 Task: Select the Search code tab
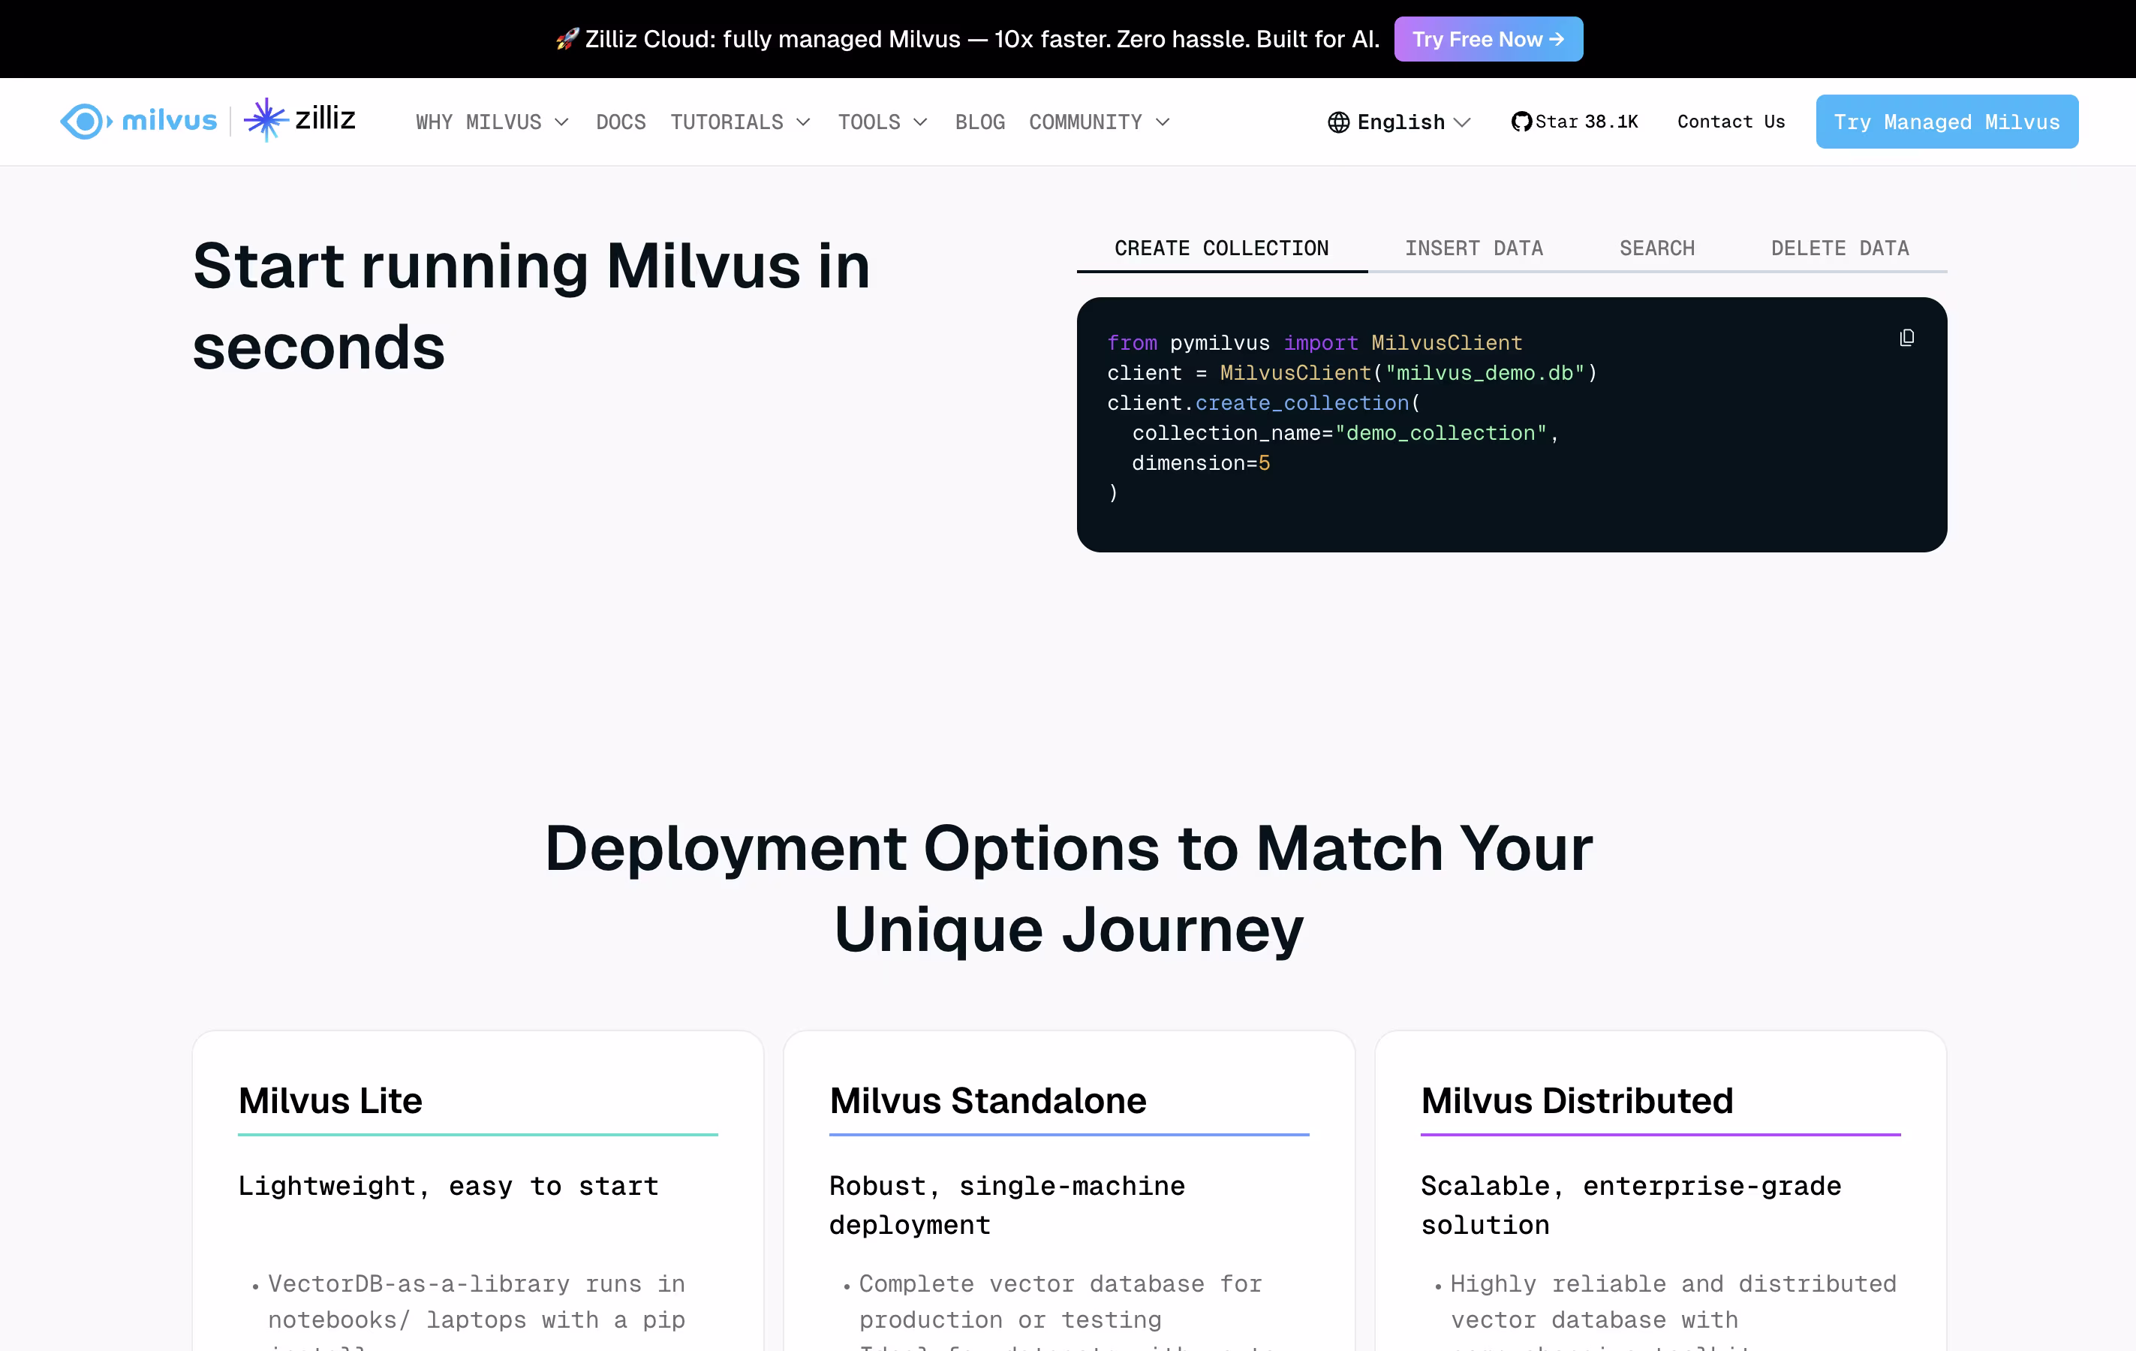tap(1656, 248)
